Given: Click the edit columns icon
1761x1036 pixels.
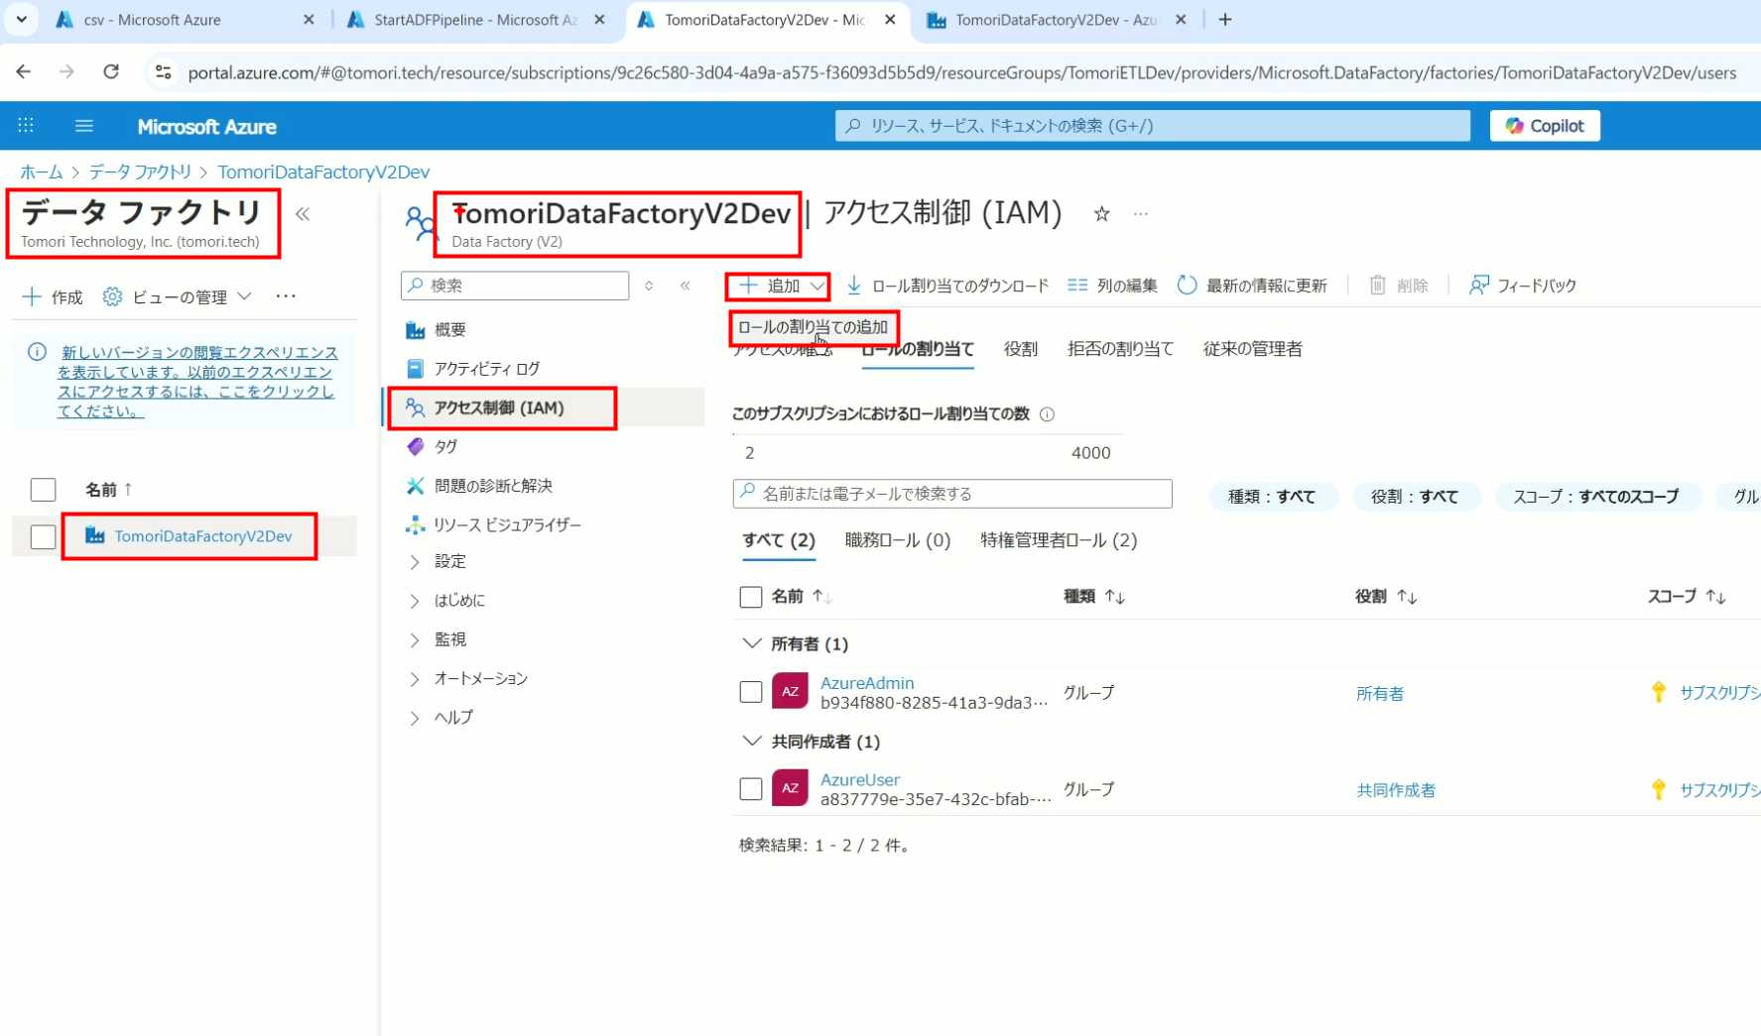Looking at the screenshot, I should (x=1077, y=286).
